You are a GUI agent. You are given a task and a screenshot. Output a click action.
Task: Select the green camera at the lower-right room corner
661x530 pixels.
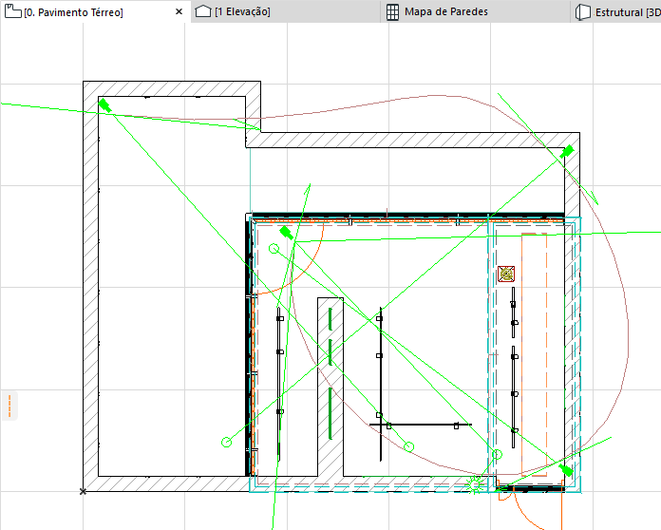566,470
